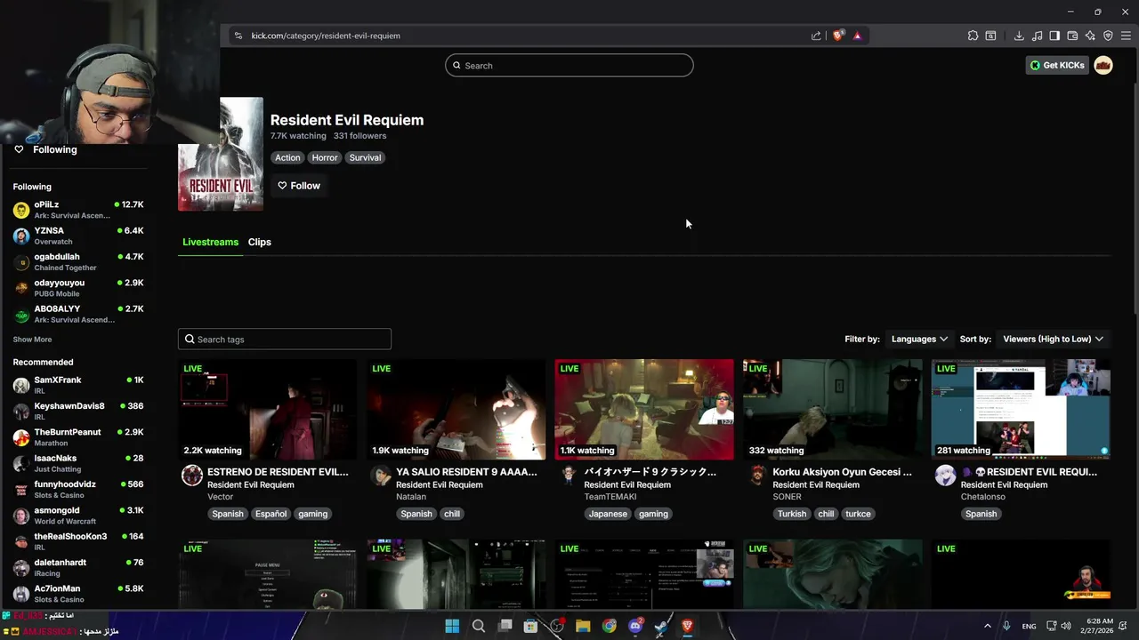Open the Viewers (High to Low) sort dropdown
Image resolution: width=1139 pixels, height=640 pixels.
[1054, 339]
